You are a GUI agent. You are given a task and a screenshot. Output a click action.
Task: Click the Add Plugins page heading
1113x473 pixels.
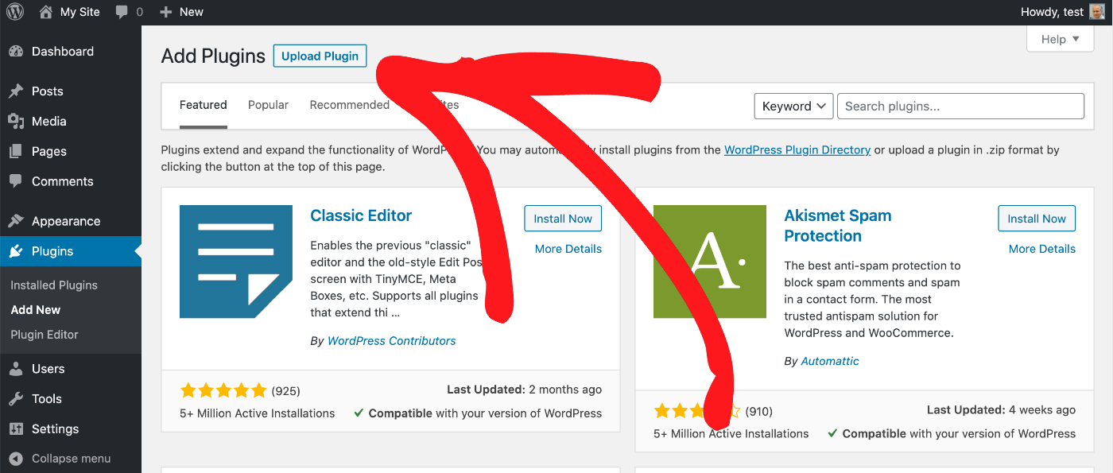tap(213, 56)
